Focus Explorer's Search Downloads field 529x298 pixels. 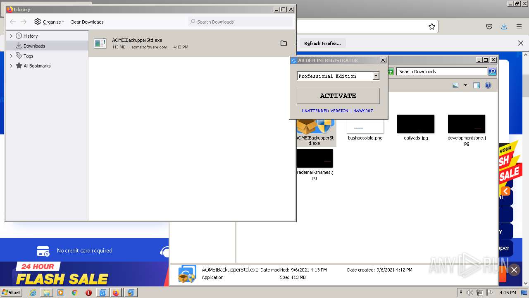(442, 72)
